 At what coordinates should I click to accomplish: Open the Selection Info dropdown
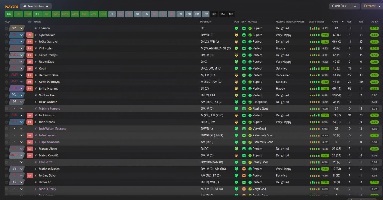click(x=36, y=6)
